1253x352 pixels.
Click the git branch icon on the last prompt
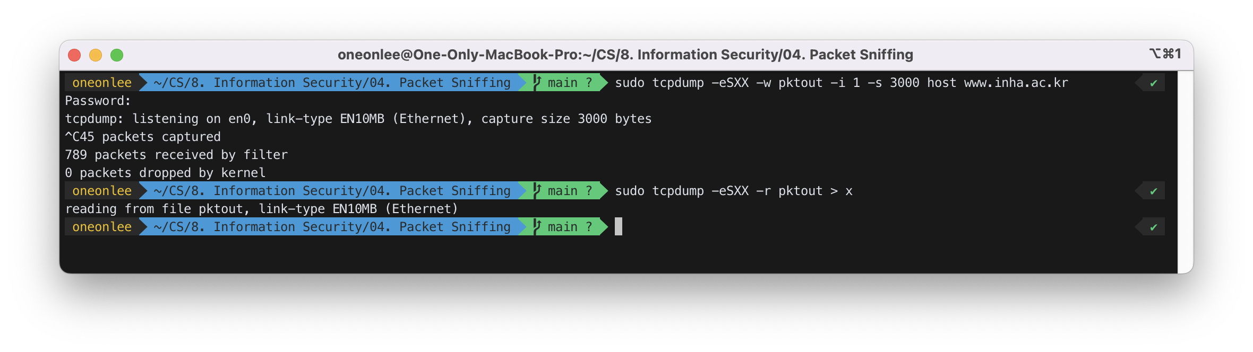coord(537,227)
